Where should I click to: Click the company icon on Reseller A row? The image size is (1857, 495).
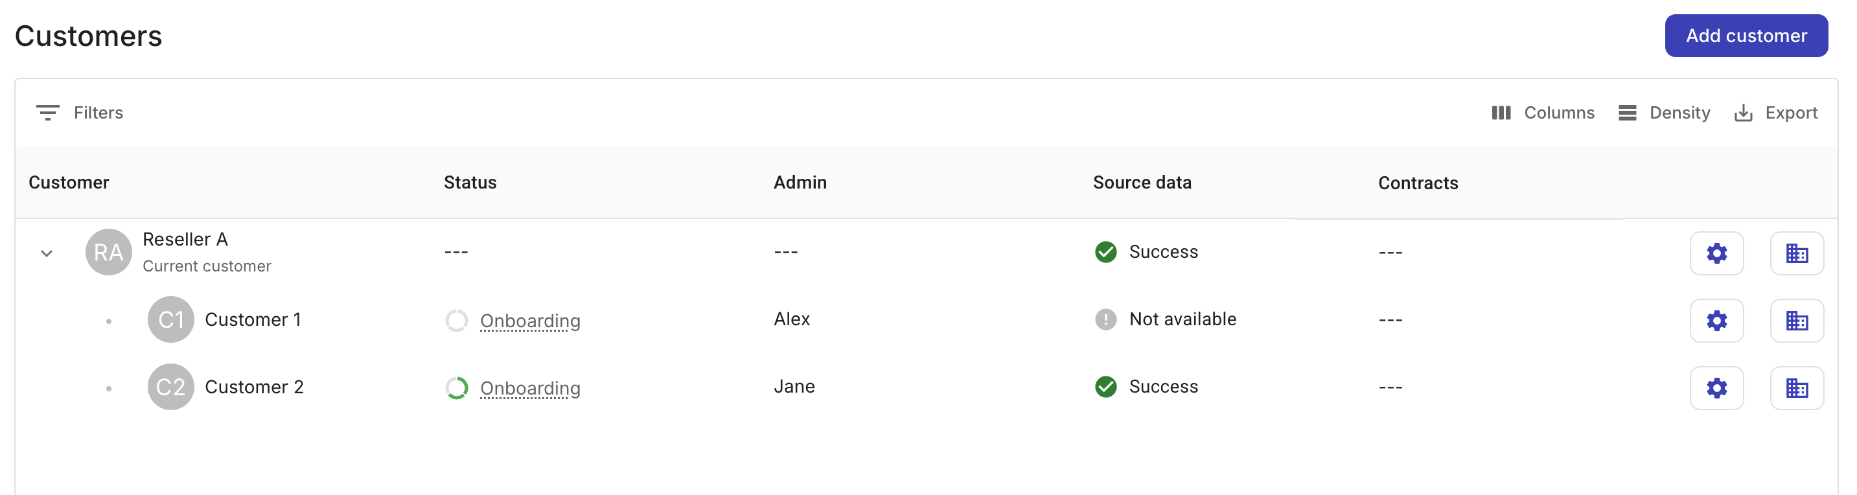[1797, 253]
